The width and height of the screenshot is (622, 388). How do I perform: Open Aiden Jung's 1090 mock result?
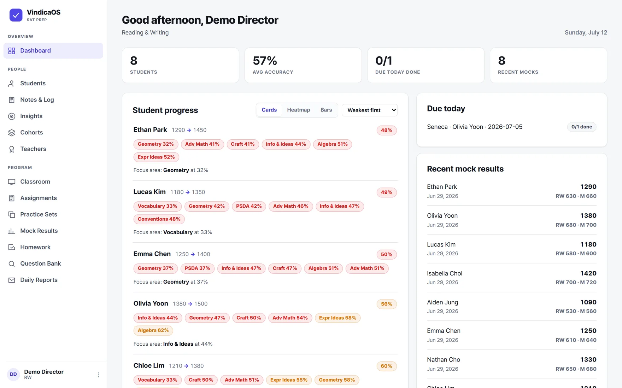[x=511, y=307]
